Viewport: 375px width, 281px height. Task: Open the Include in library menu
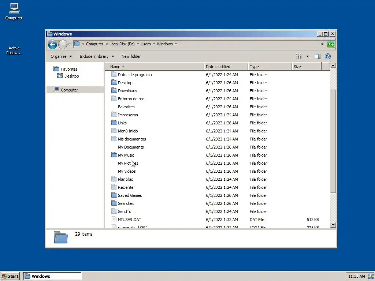click(x=97, y=56)
